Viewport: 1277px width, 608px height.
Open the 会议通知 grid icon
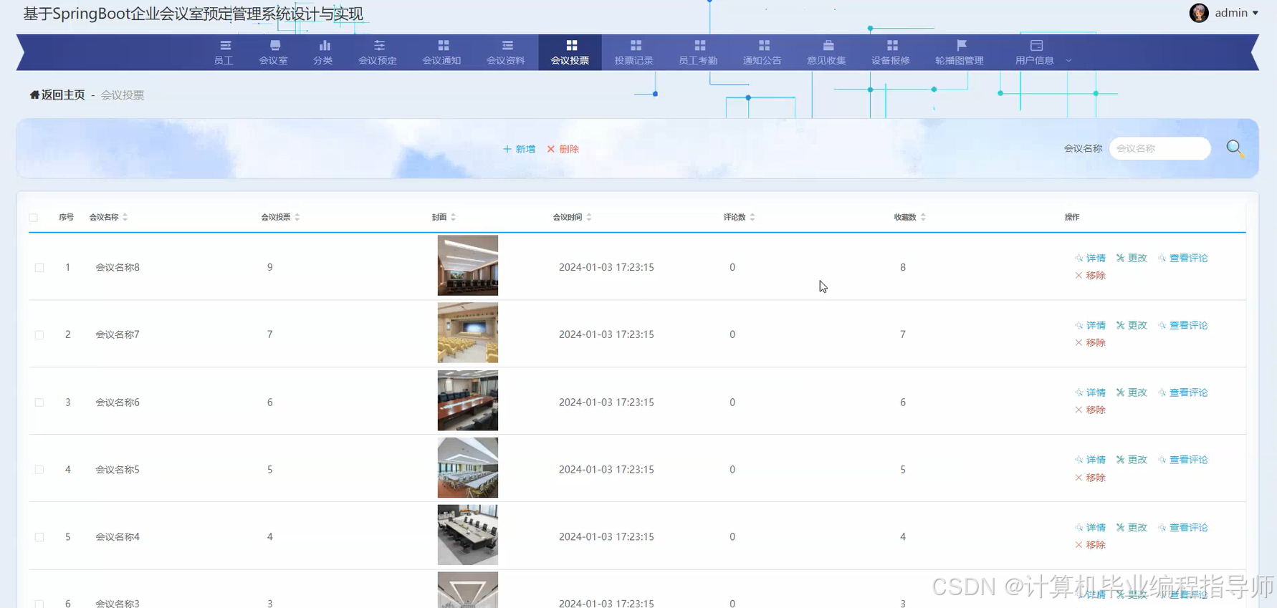443,45
